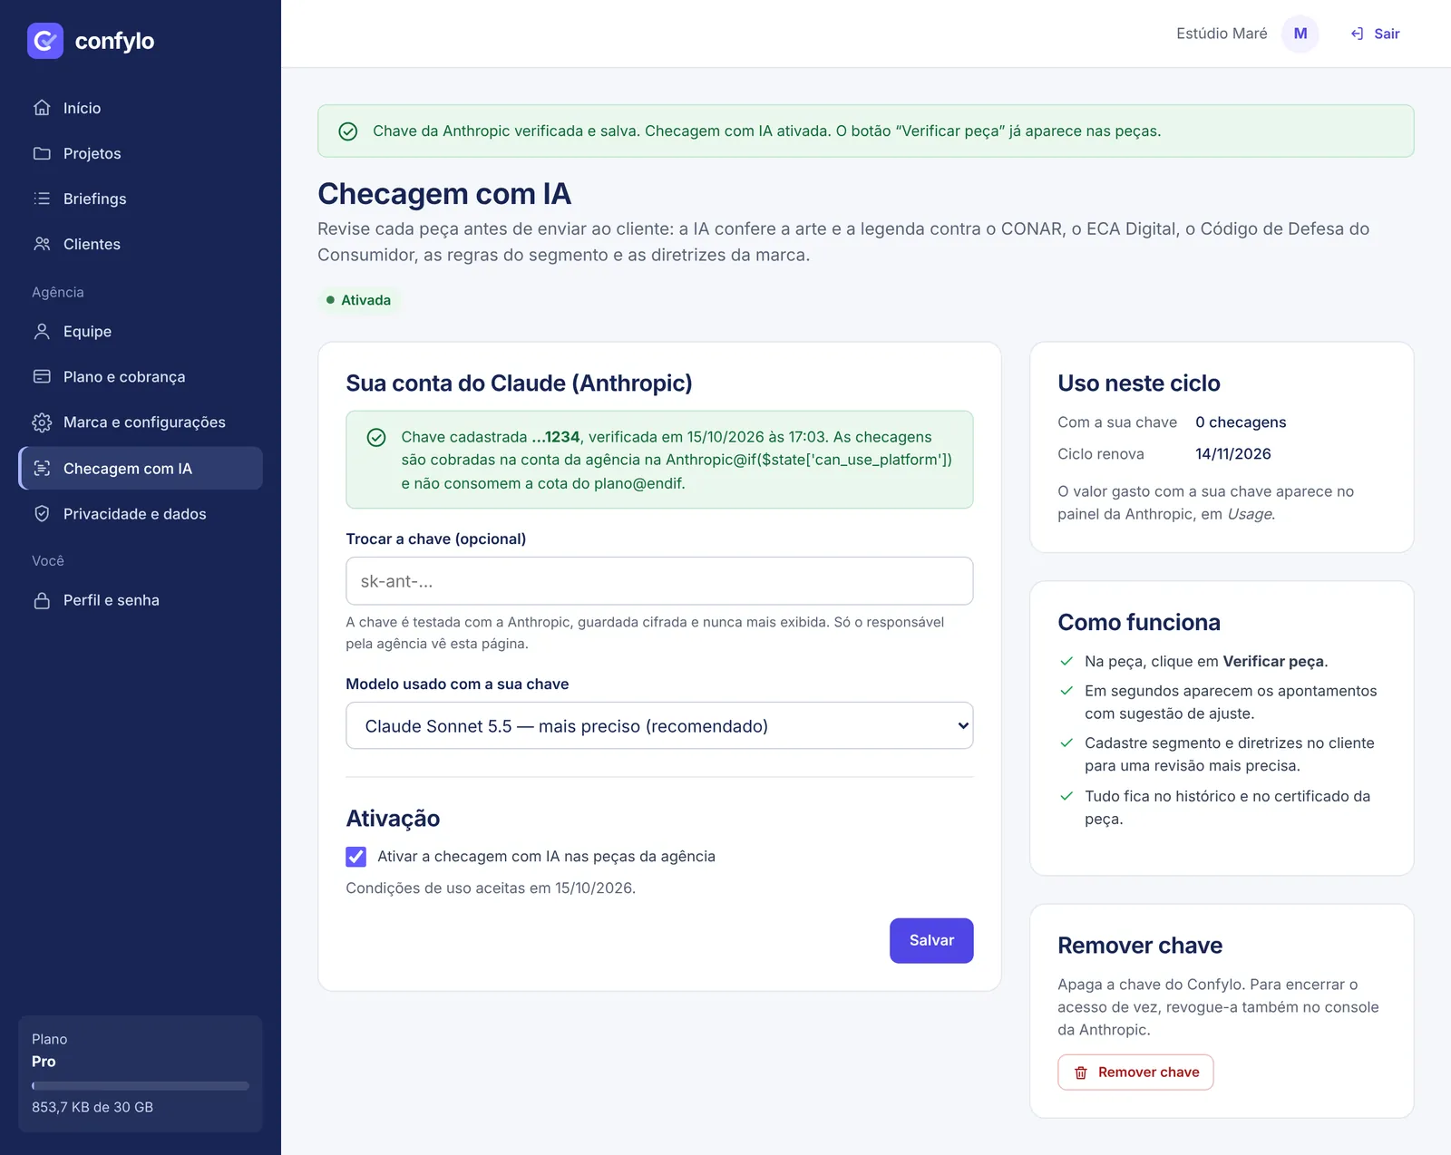
Task: Click the Privacidade e dados shield icon
Action: [x=42, y=514]
